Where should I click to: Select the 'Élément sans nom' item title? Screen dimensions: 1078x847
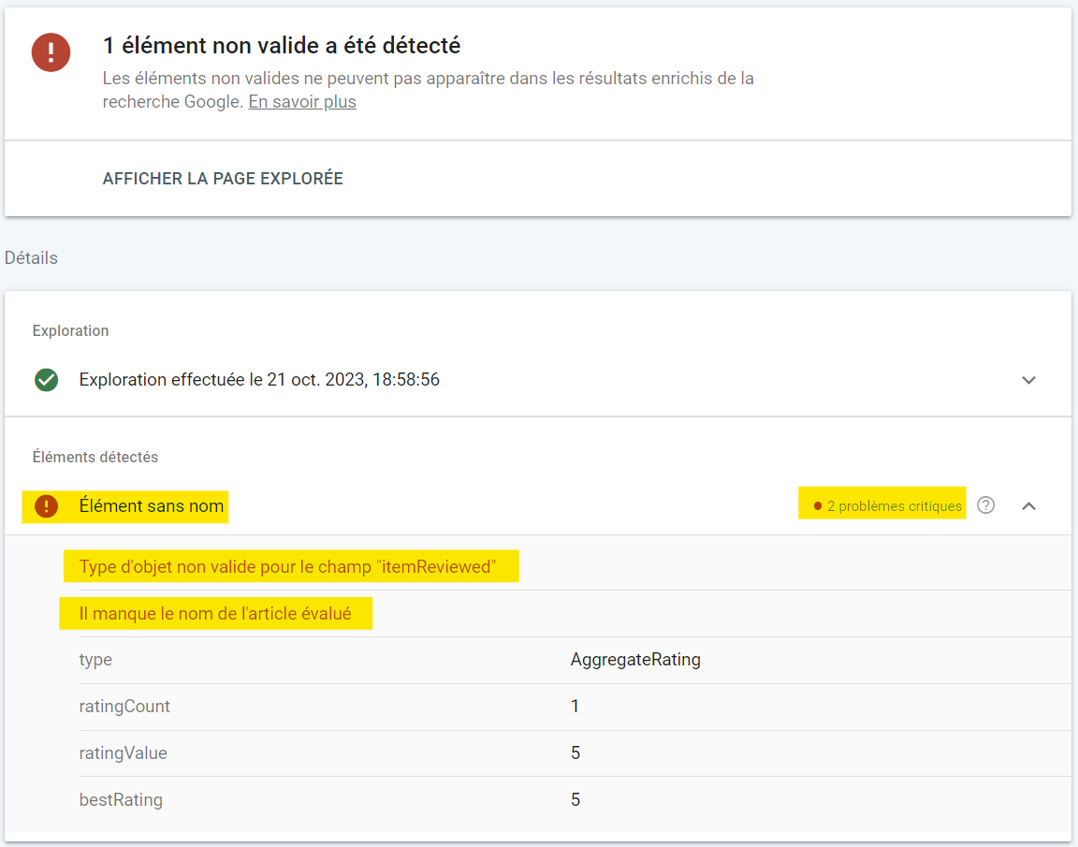151,506
